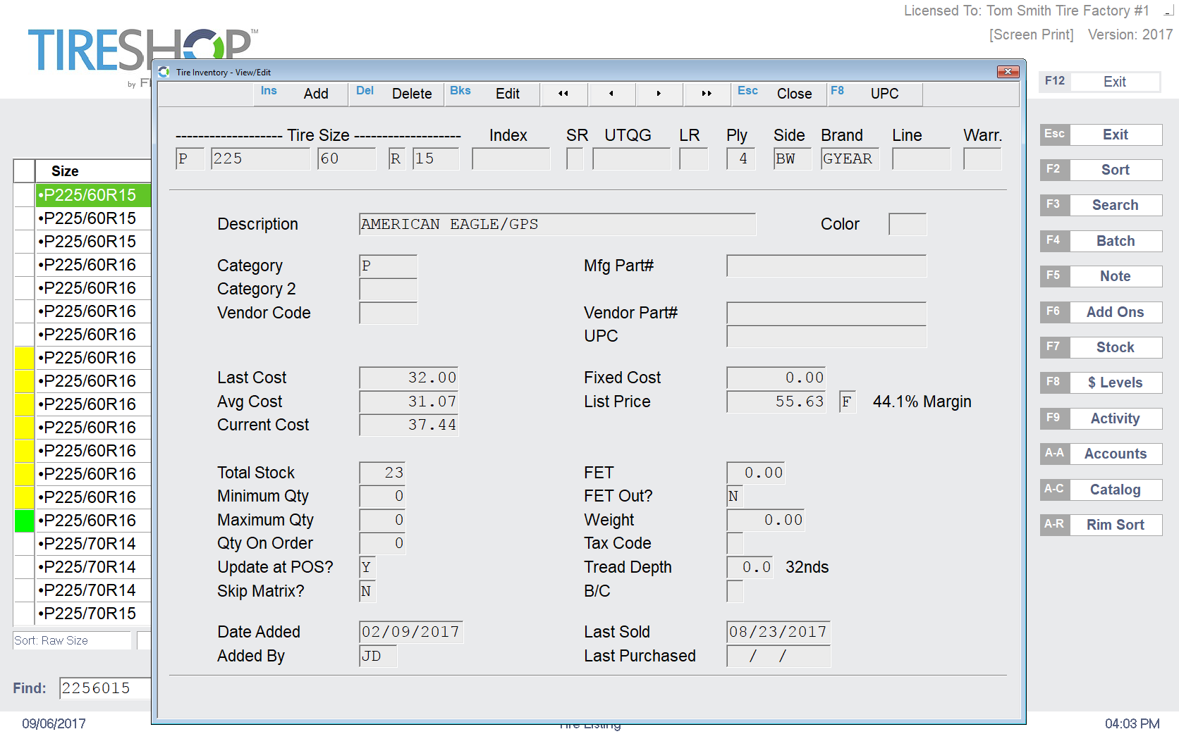The height and width of the screenshot is (734, 1179).
Task: Select the P225/70R15 row in size list
Action: coord(93,614)
